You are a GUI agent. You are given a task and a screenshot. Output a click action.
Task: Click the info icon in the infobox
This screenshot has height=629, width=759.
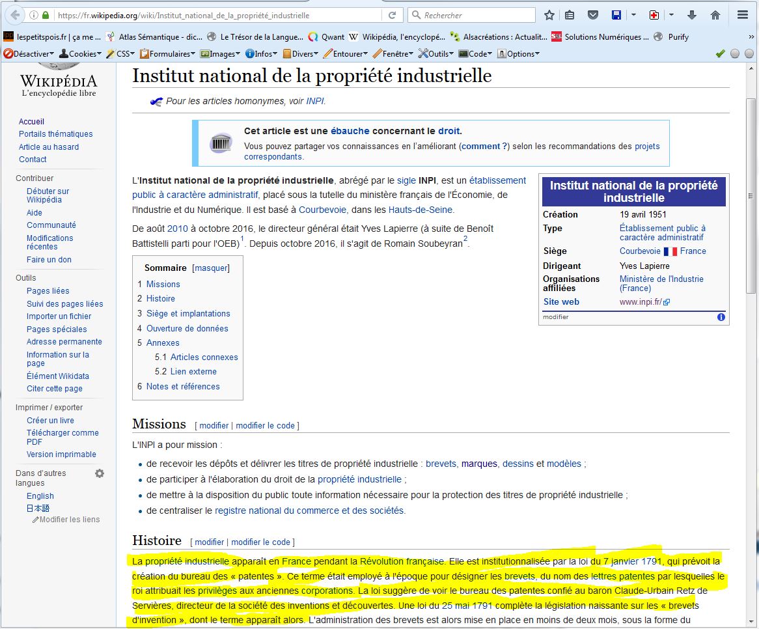(721, 317)
